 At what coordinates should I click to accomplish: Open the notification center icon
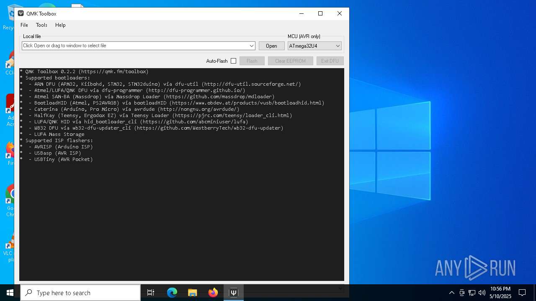[522, 293]
